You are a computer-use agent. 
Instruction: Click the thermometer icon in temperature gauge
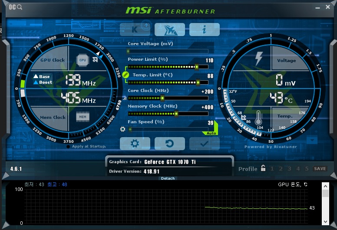pyautogui.click(x=258, y=118)
